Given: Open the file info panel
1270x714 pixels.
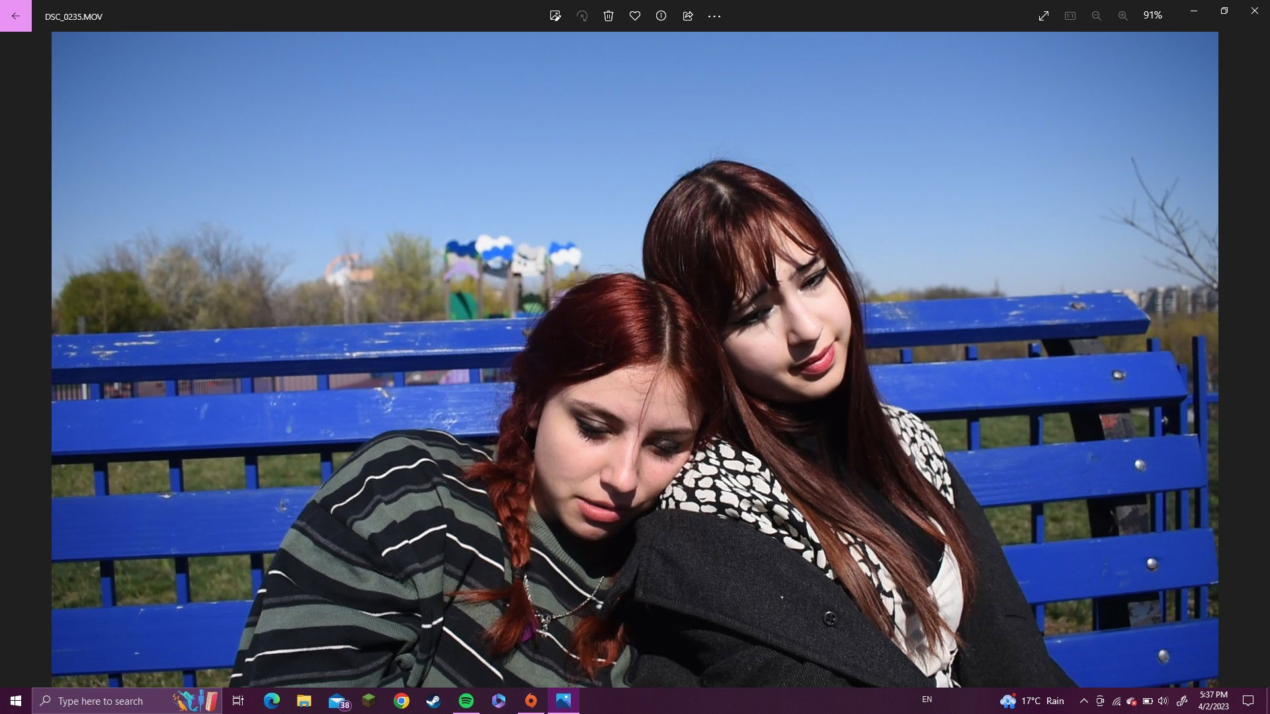Looking at the screenshot, I should (661, 16).
